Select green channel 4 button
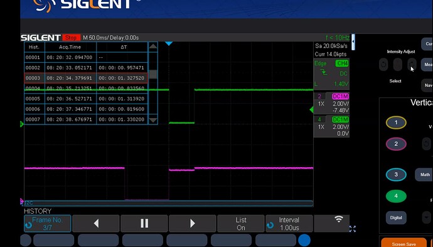Screen dimensions: 433x247 (396, 196)
